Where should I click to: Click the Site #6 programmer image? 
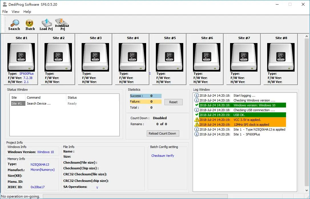[207, 57]
